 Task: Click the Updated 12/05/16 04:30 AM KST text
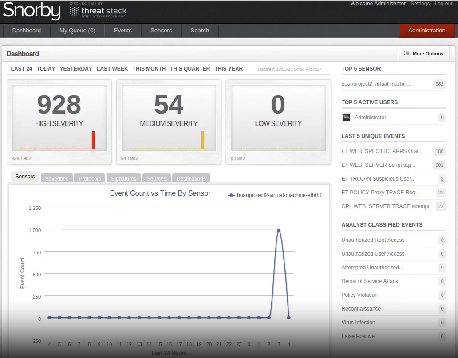pyautogui.click(x=289, y=69)
